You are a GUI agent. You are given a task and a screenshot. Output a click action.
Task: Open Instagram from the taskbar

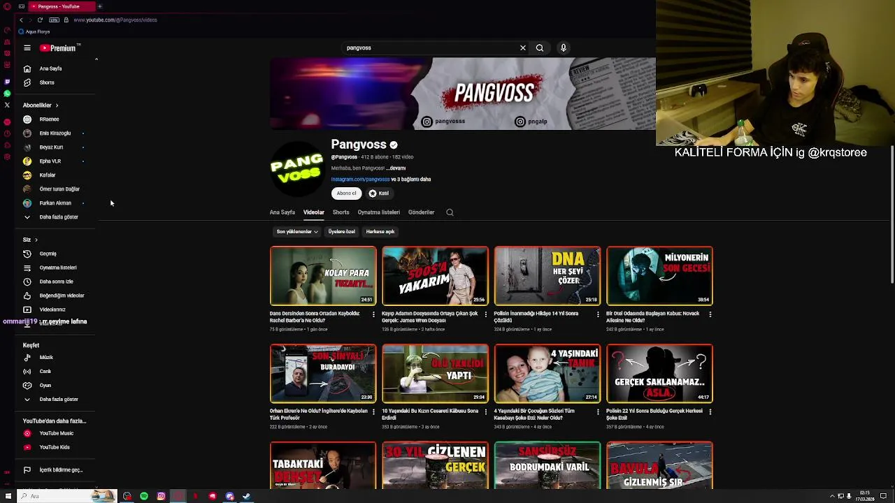click(161, 496)
